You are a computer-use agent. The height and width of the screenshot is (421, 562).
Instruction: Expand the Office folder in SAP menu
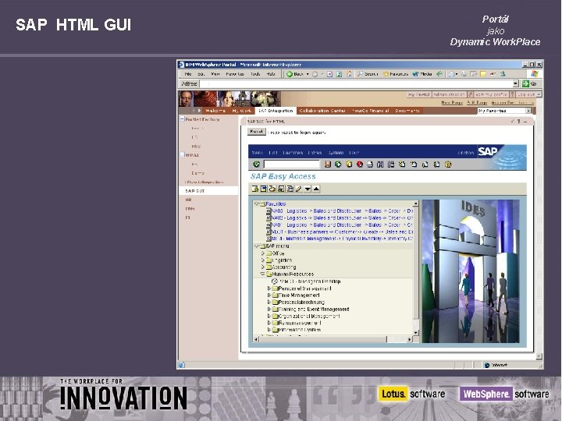(263, 253)
